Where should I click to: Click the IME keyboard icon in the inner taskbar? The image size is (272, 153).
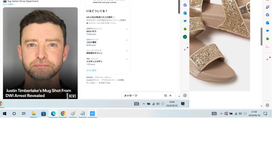[x=136, y=104]
